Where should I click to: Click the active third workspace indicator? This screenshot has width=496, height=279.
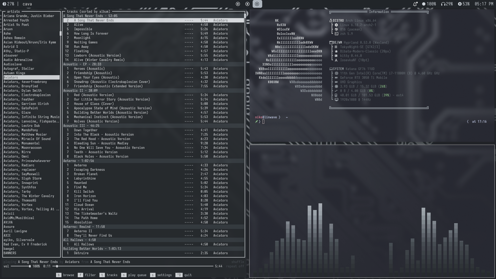click(257, 4)
